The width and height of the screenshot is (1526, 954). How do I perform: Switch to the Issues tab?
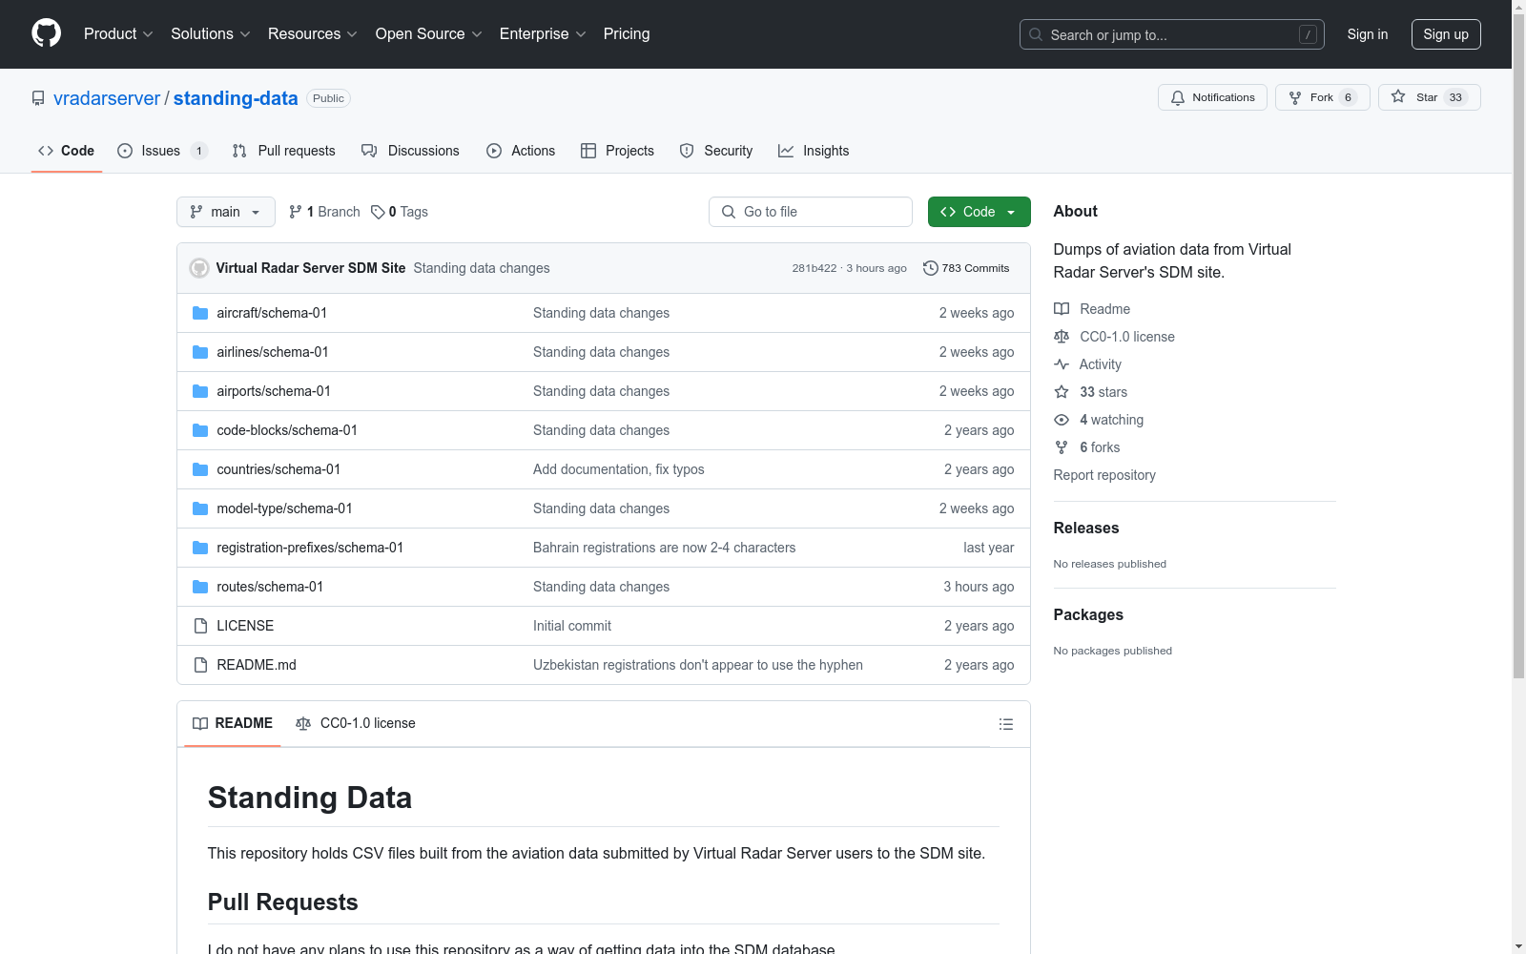pyautogui.click(x=162, y=151)
